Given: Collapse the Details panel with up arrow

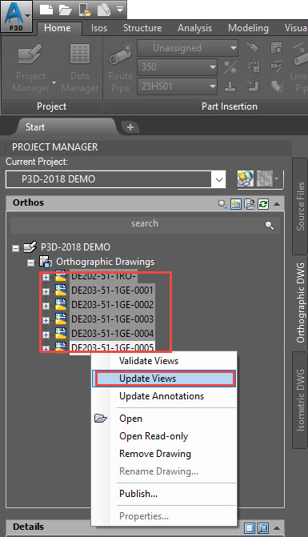Looking at the screenshot, I should coord(277,528).
